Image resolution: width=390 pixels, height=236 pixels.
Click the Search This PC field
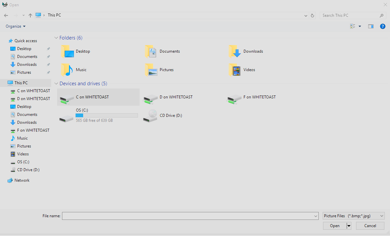point(350,15)
